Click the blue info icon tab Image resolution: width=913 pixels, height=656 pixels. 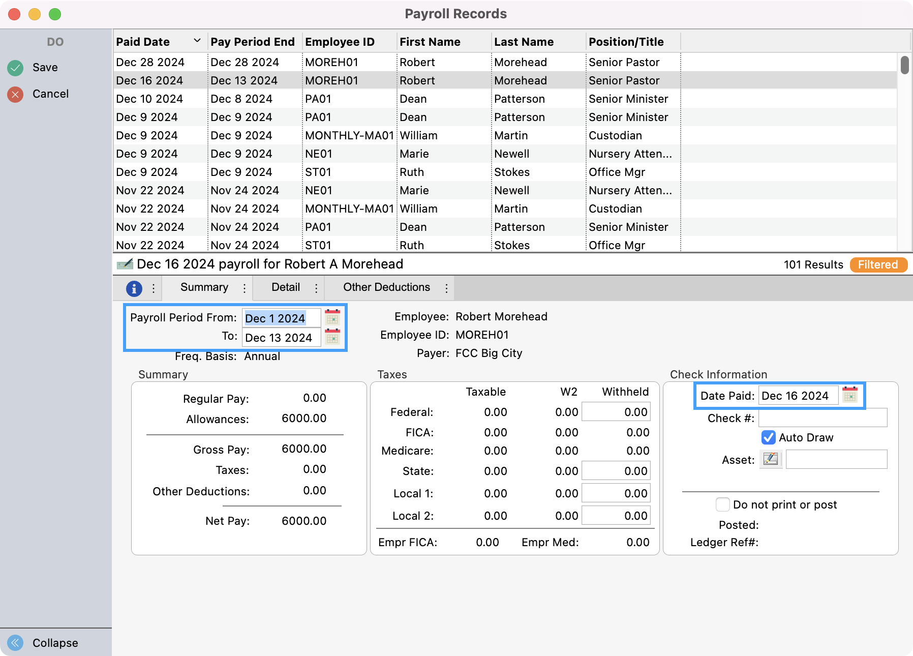click(x=134, y=288)
